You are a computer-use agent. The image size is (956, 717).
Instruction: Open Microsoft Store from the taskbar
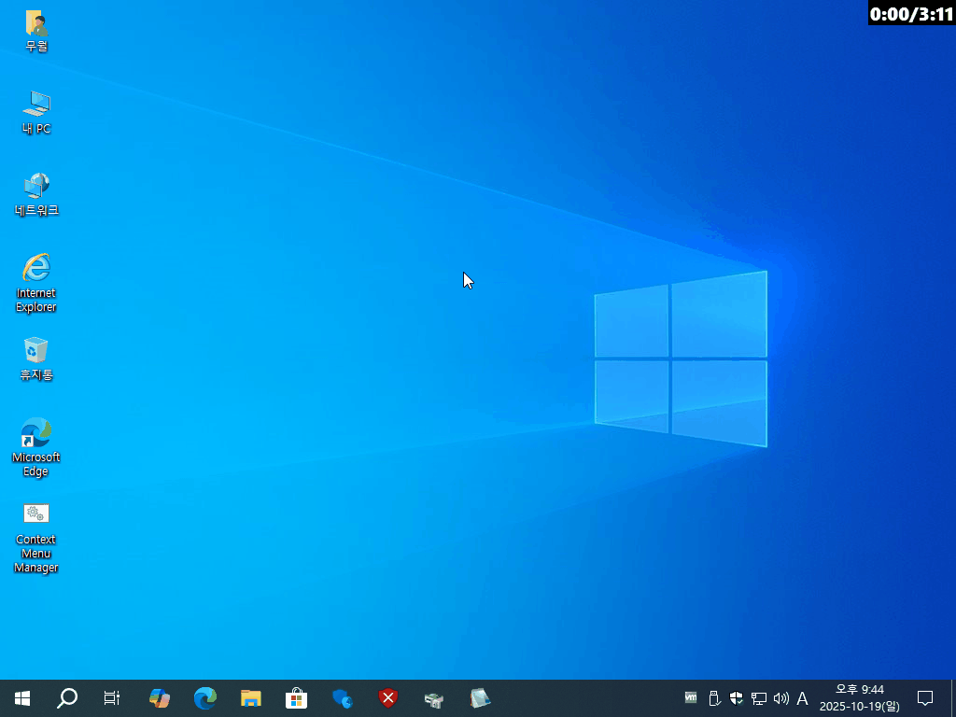click(296, 698)
